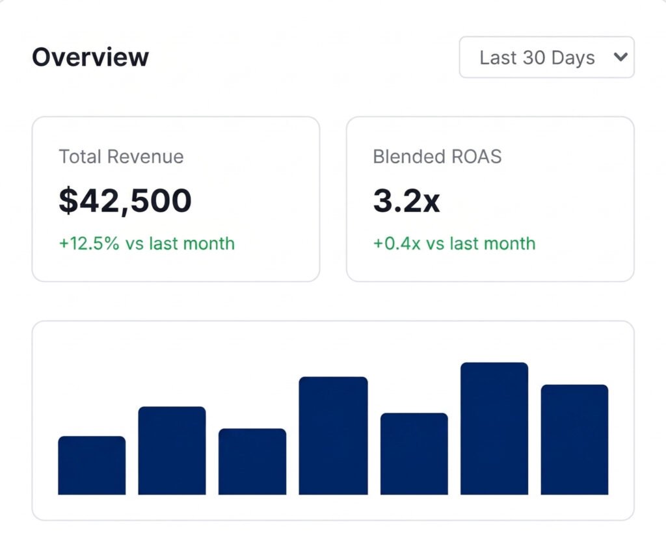Click the Blended ROAS label text
Image resolution: width=666 pixels, height=546 pixels.
click(437, 157)
